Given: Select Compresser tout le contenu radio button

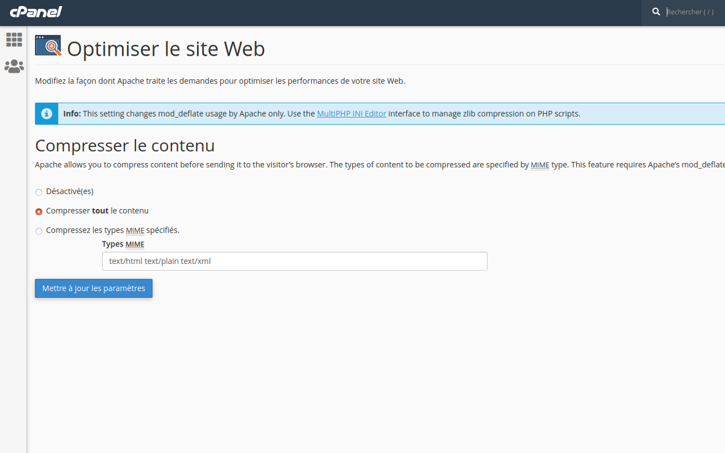Looking at the screenshot, I should pyautogui.click(x=39, y=211).
